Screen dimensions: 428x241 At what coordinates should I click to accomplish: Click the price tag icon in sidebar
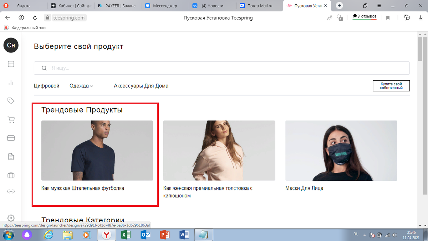click(11, 101)
